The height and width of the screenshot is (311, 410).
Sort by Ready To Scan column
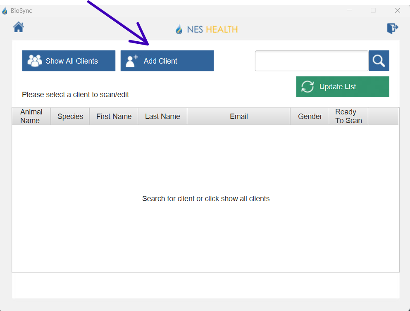pos(348,116)
